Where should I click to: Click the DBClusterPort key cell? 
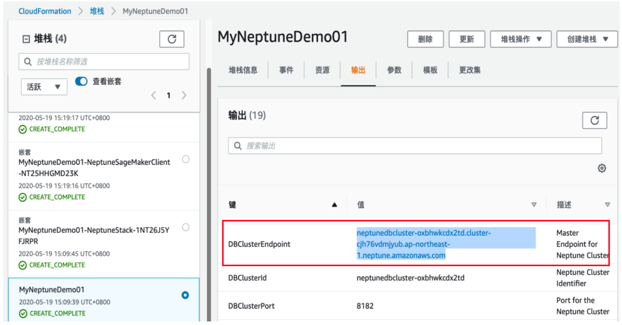click(251, 306)
